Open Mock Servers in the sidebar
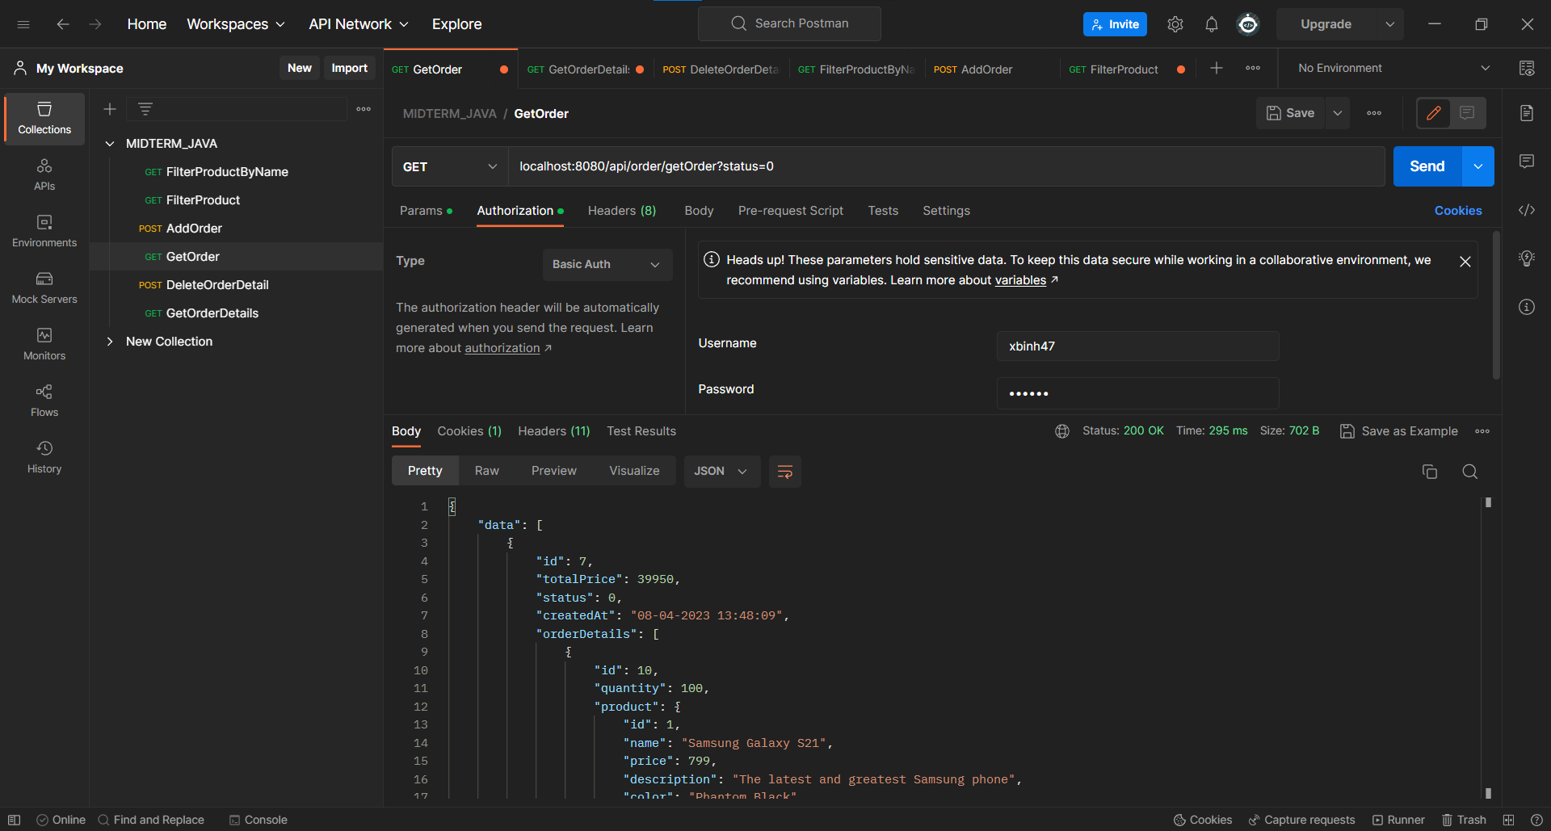1551x831 pixels. (x=44, y=288)
